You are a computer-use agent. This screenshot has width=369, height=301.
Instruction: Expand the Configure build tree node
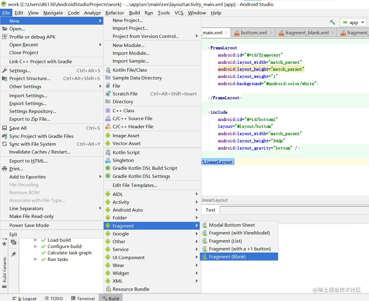36,246
